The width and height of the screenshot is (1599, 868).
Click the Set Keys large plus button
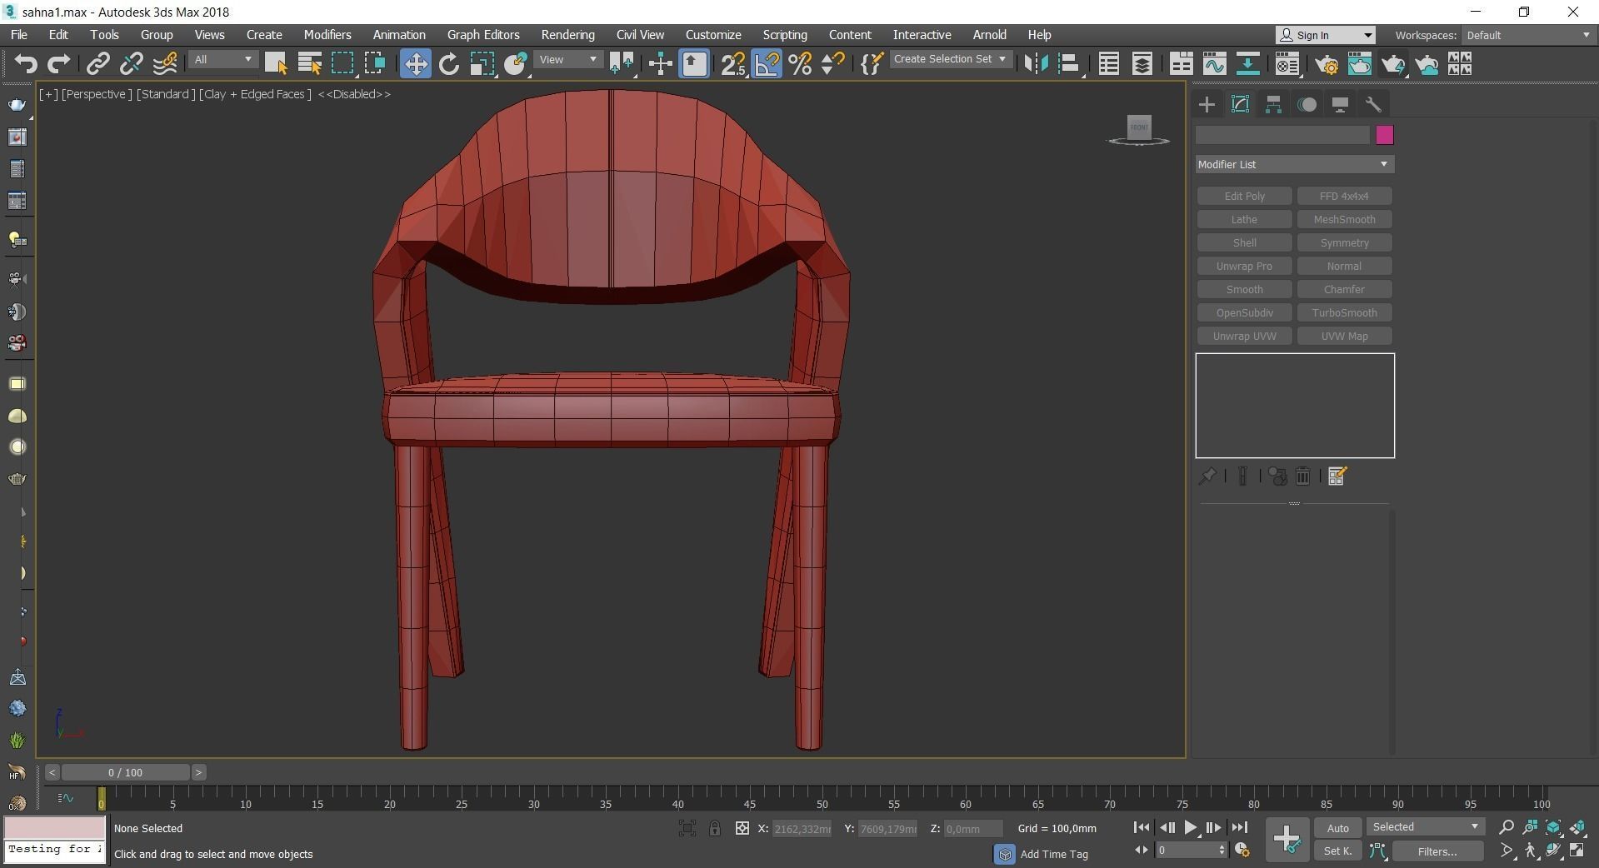[x=1287, y=840]
